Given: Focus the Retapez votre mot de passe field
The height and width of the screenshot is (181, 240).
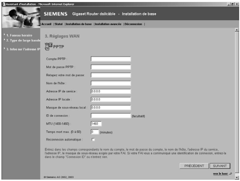Looking at the screenshot, I should pos(111,75).
